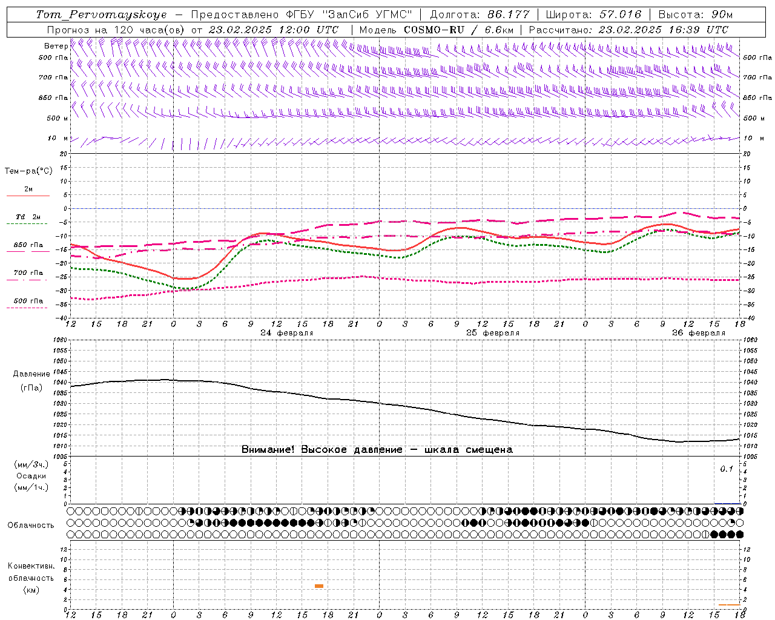Click the Давление pressure panel label
Image resolution: width=775 pixels, height=620 pixels.
(x=31, y=374)
